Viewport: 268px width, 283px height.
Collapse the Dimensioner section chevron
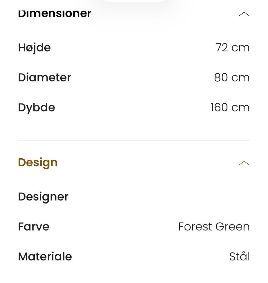[x=244, y=14]
